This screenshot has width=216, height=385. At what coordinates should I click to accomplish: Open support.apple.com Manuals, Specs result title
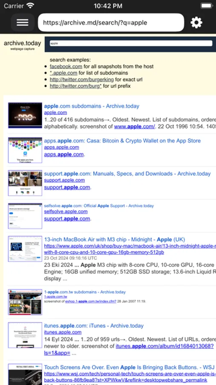[127, 174]
